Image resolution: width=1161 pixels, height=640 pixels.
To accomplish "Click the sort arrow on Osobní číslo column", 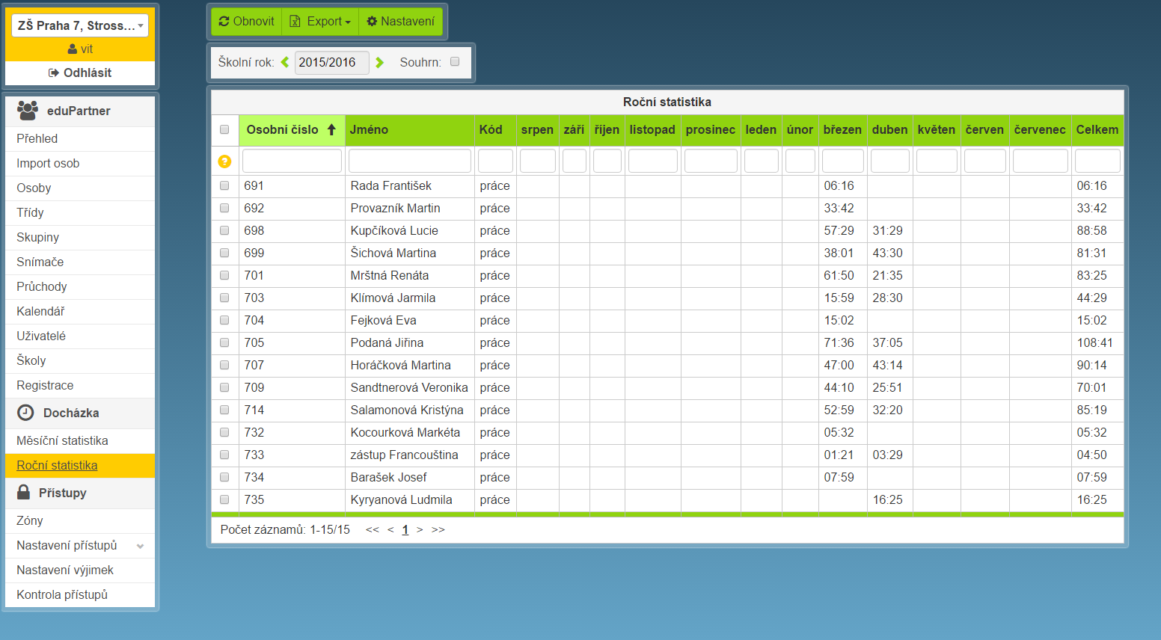I will pos(331,130).
